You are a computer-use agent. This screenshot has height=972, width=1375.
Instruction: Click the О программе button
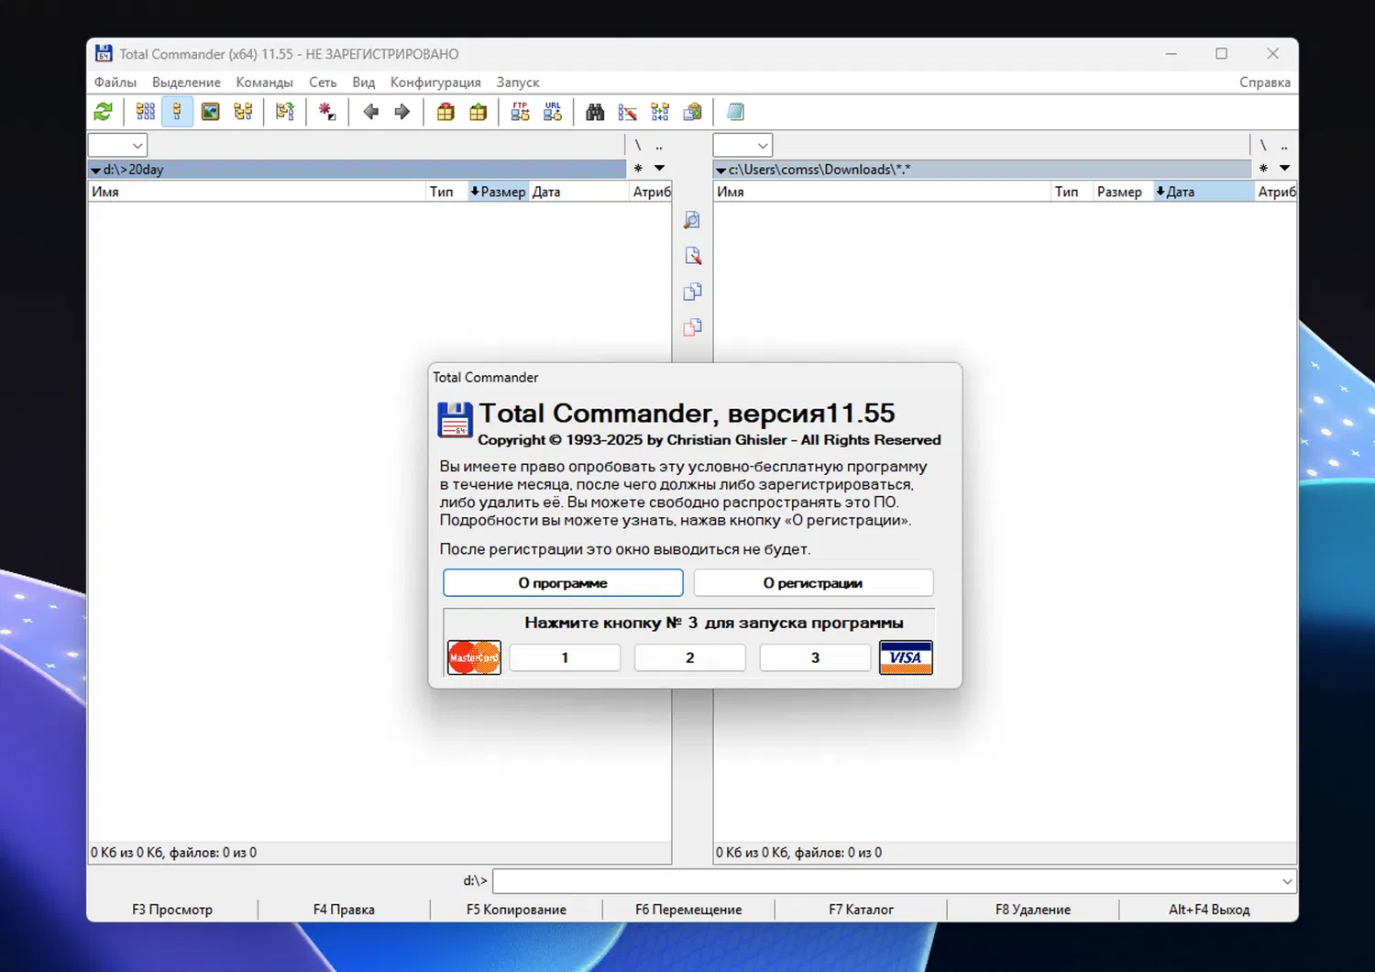tap(563, 582)
